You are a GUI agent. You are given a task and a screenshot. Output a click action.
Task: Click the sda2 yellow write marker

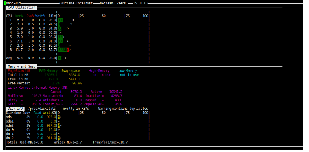click(x=58, y=125)
